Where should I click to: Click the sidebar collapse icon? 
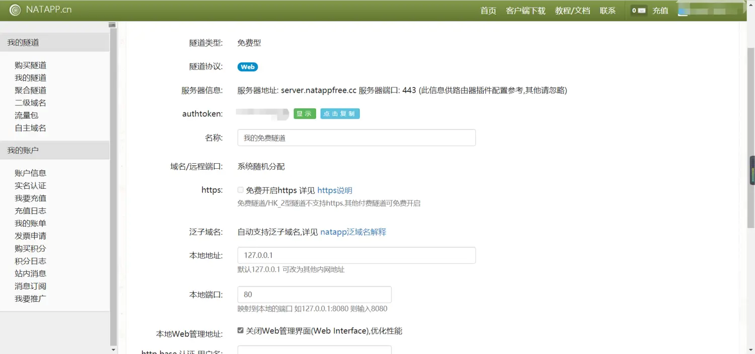click(x=112, y=25)
